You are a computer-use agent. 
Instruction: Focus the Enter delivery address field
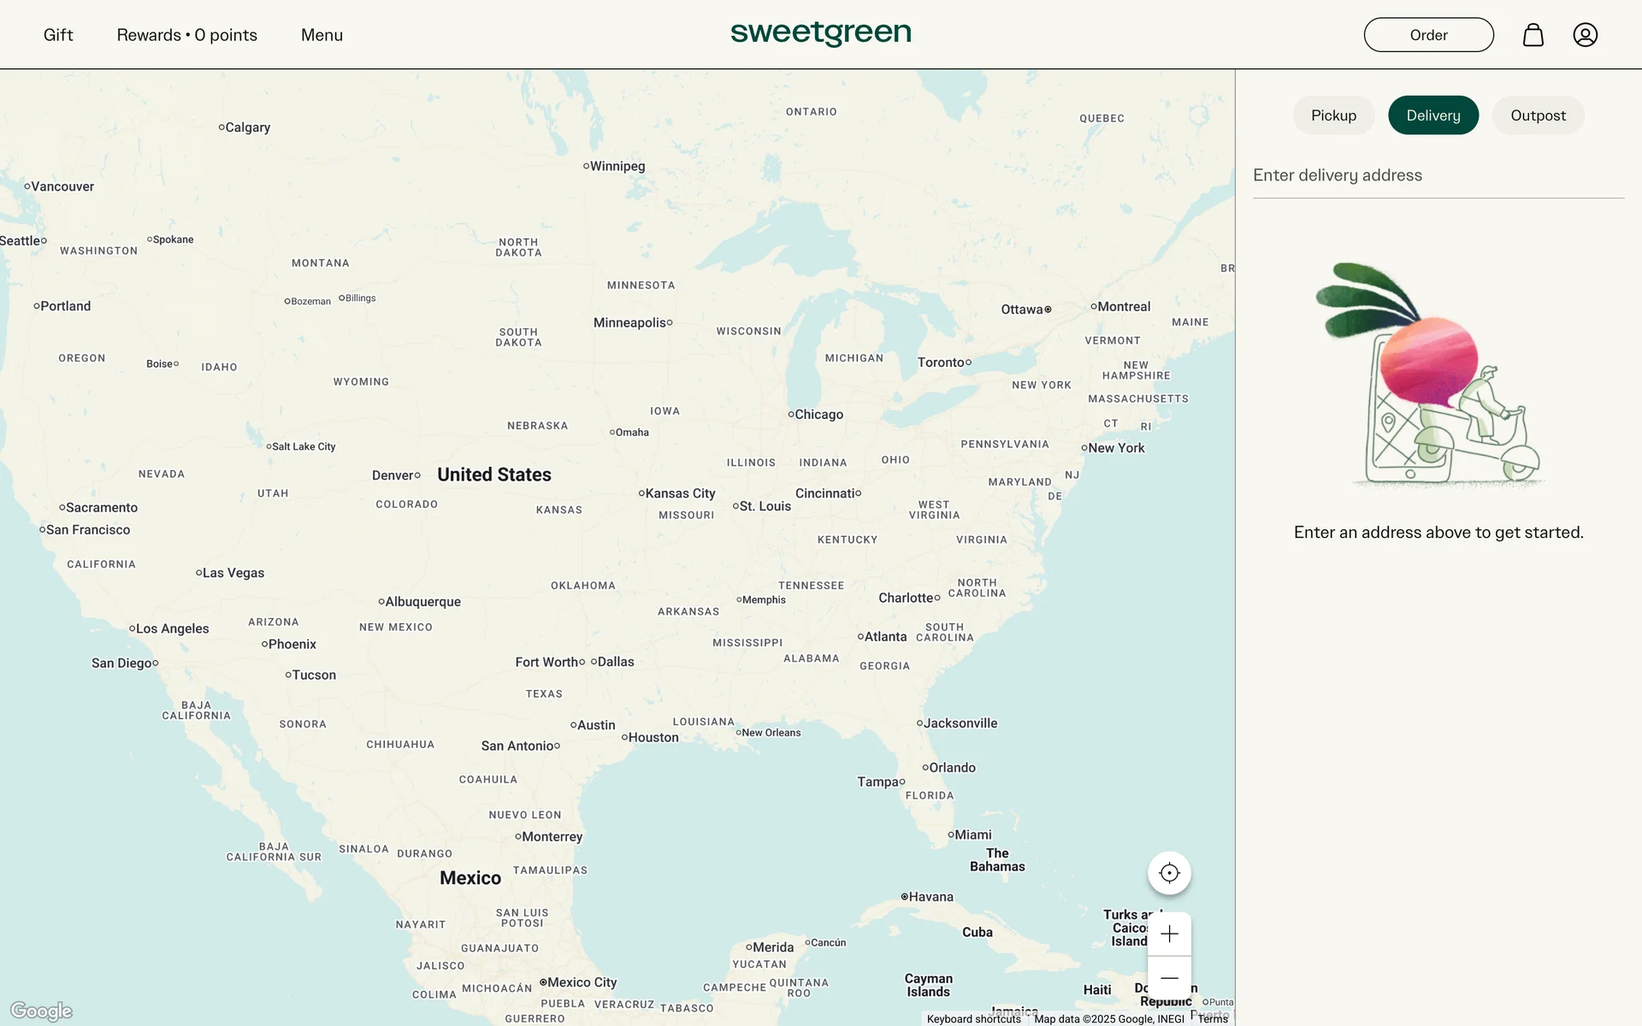click(x=1438, y=175)
